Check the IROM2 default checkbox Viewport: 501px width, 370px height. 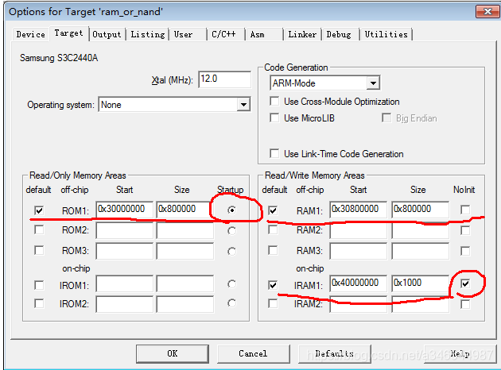pos(39,303)
